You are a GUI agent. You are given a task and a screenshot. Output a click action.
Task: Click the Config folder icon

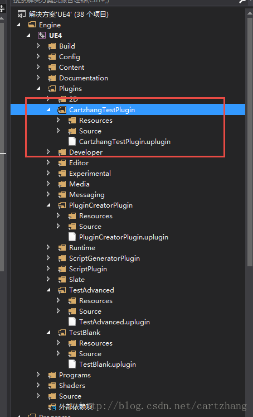coord(52,57)
